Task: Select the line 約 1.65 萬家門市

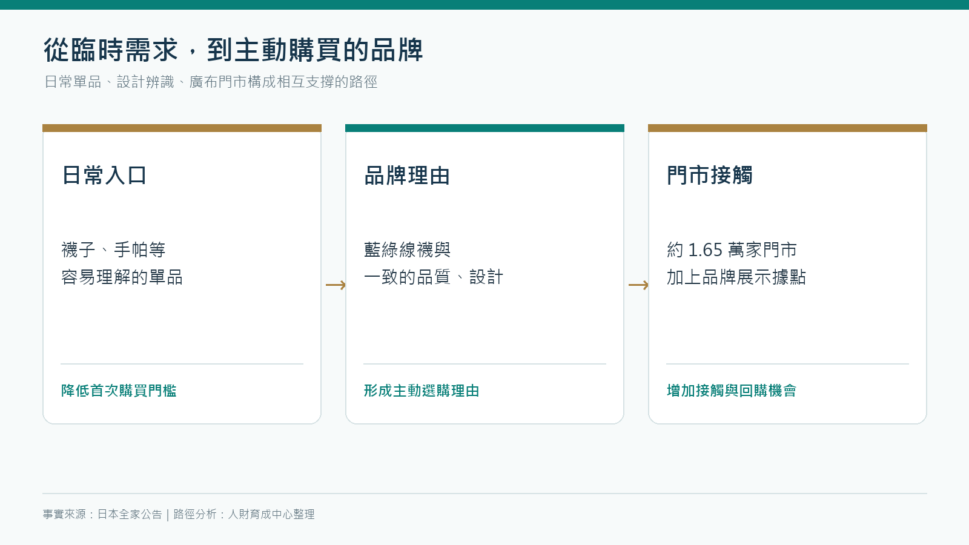Action: tap(732, 249)
